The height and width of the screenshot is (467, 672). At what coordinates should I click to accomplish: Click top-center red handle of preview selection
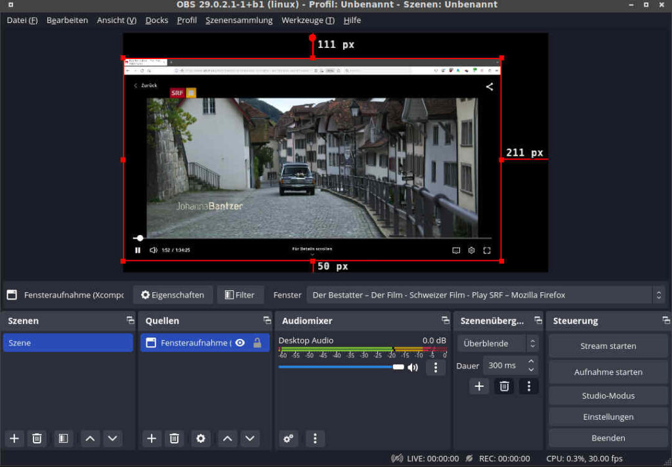(x=312, y=57)
